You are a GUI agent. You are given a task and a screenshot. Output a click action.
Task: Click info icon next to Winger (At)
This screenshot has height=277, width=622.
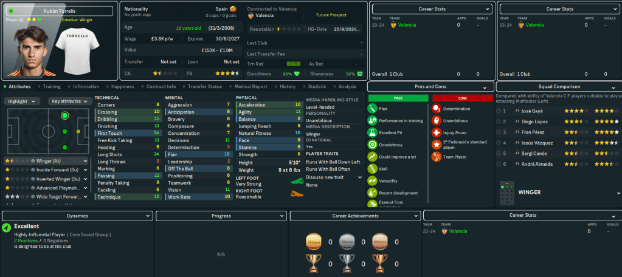click(32, 161)
